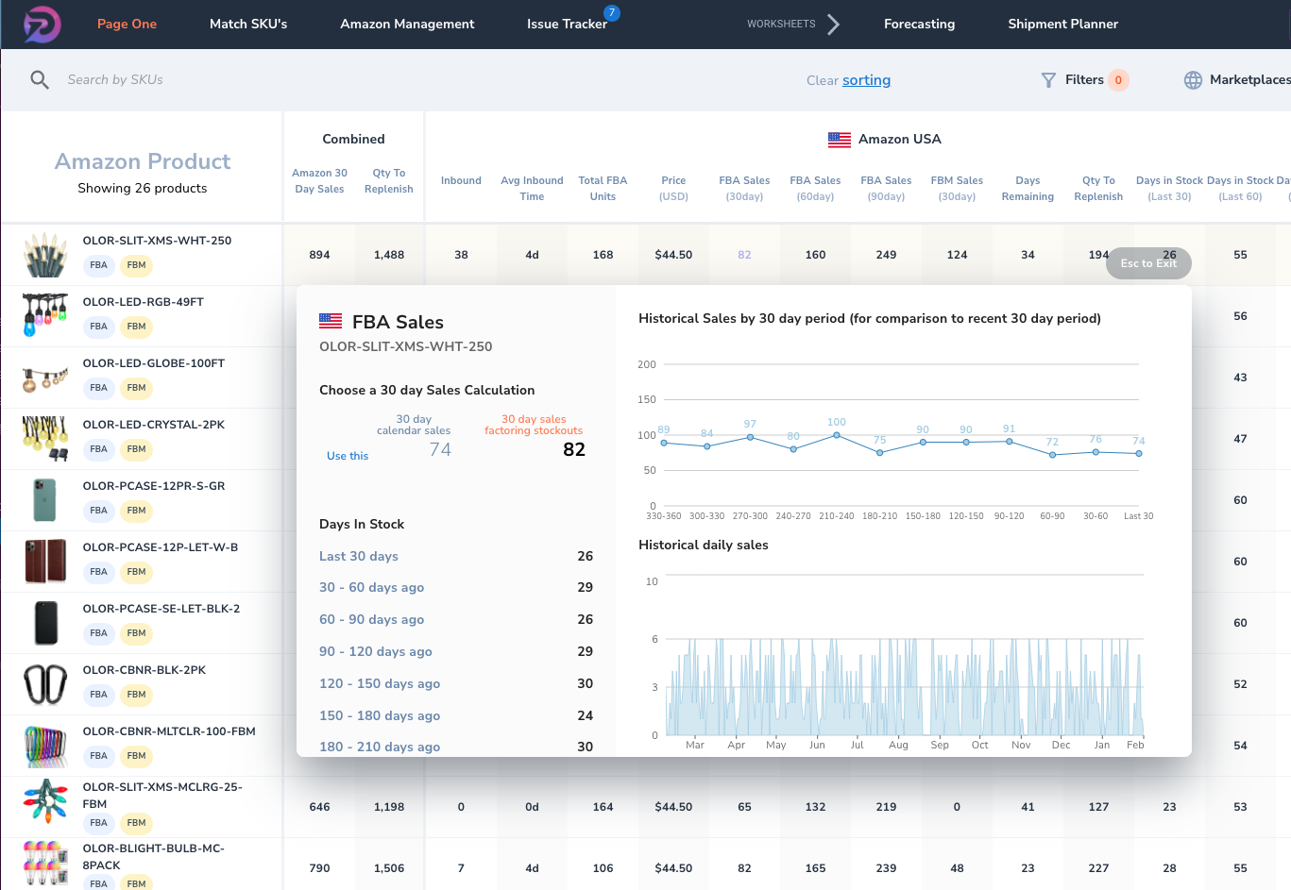Click the Filters funnel icon

(x=1047, y=80)
